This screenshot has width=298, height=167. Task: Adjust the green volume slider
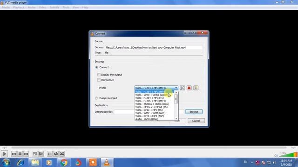click(288, 154)
